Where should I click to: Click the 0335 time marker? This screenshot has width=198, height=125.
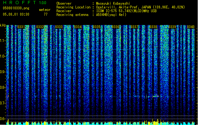(97, 27)
